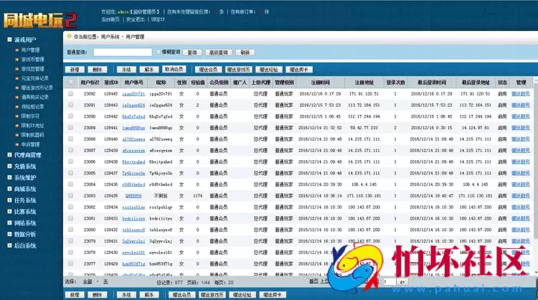Click the 首页 first-page pagination link
This screenshot has width=538, height=300.
pyautogui.click(x=313, y=281)
